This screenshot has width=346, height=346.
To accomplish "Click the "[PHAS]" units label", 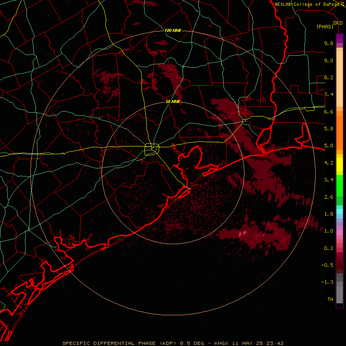I will click(x=325, y=27).
